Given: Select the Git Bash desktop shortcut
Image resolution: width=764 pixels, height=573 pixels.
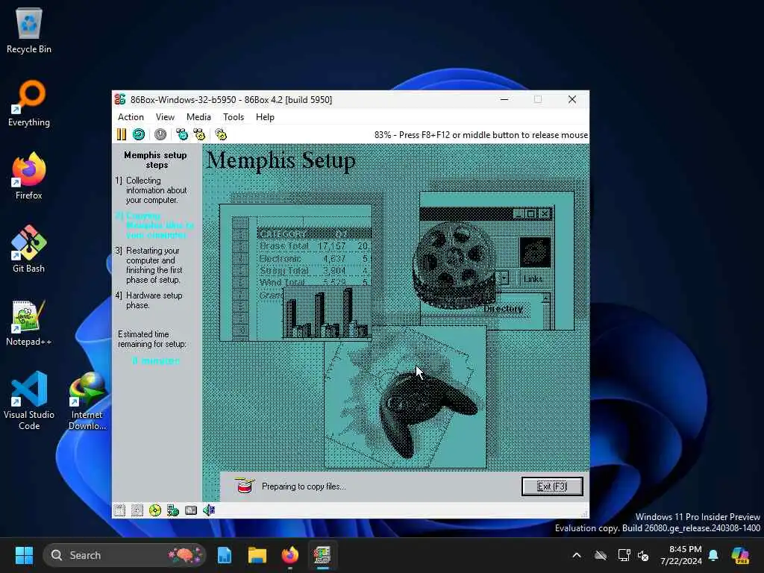Looking at the screenshot, I should click(x=29, y=249).
